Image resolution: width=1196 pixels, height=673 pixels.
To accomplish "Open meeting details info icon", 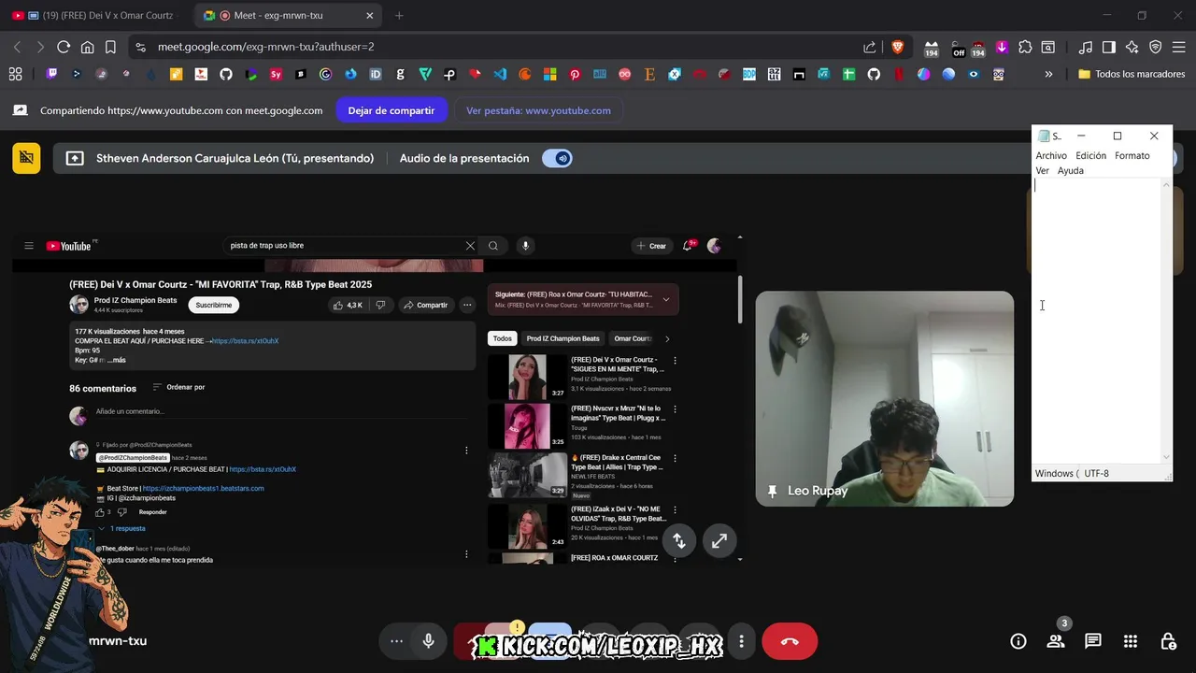I will pyautogui.click(x=1018, y=641).
